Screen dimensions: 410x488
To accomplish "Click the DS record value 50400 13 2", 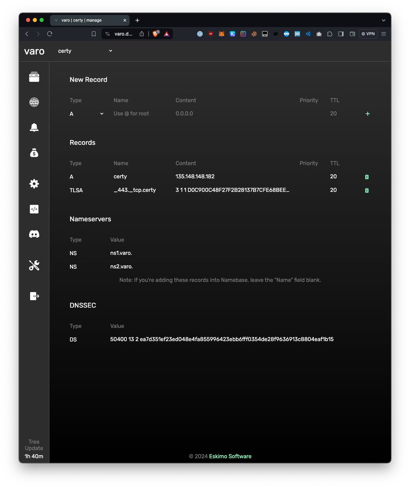I will coord(222,339).
